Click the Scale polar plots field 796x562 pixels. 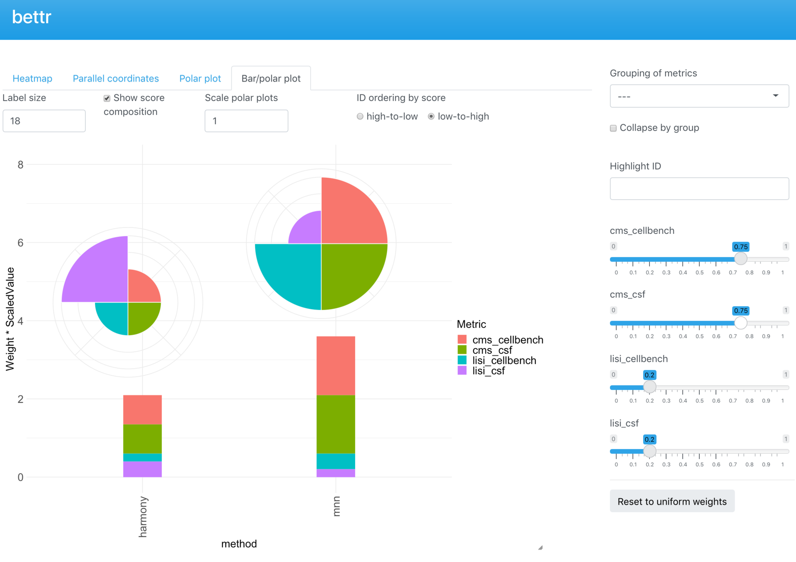[246, 121]
